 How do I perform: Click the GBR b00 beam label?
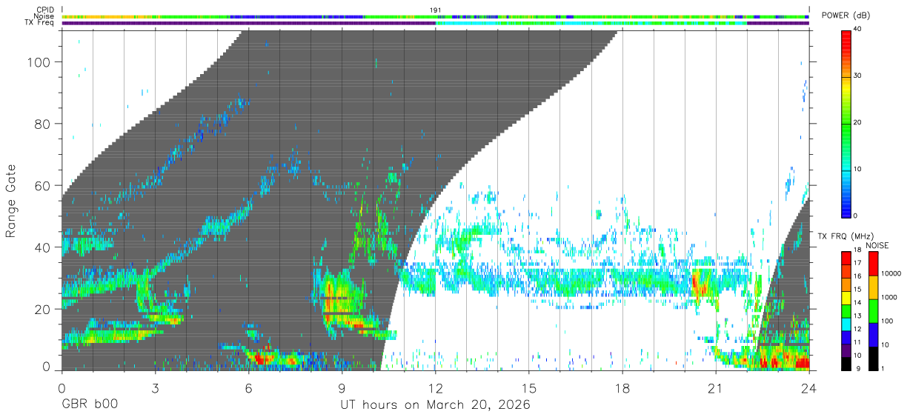pos(89,405)
